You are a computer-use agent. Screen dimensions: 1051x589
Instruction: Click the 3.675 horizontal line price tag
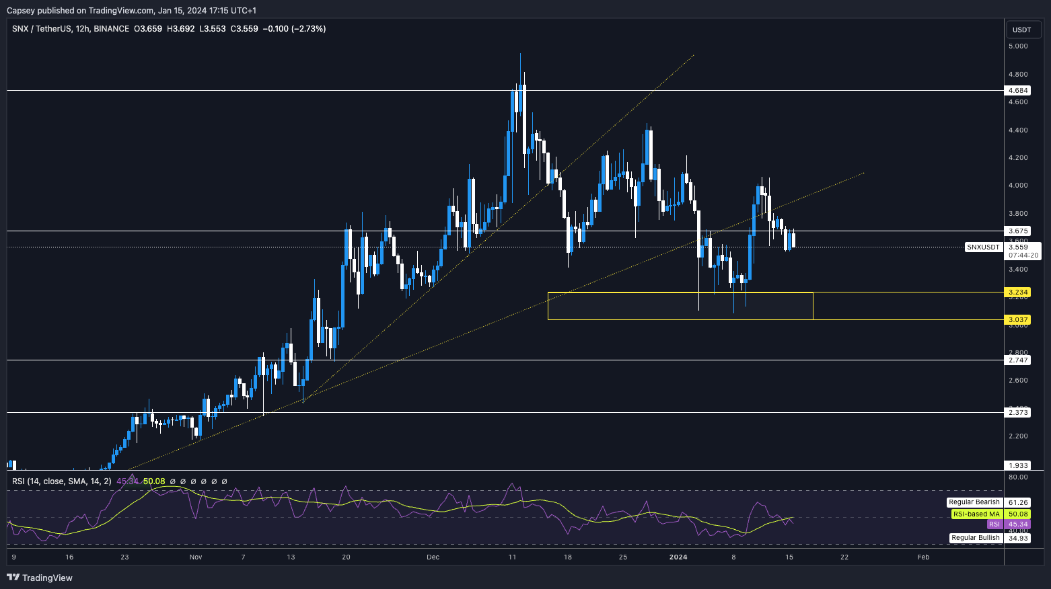[x=1019, y=231]
